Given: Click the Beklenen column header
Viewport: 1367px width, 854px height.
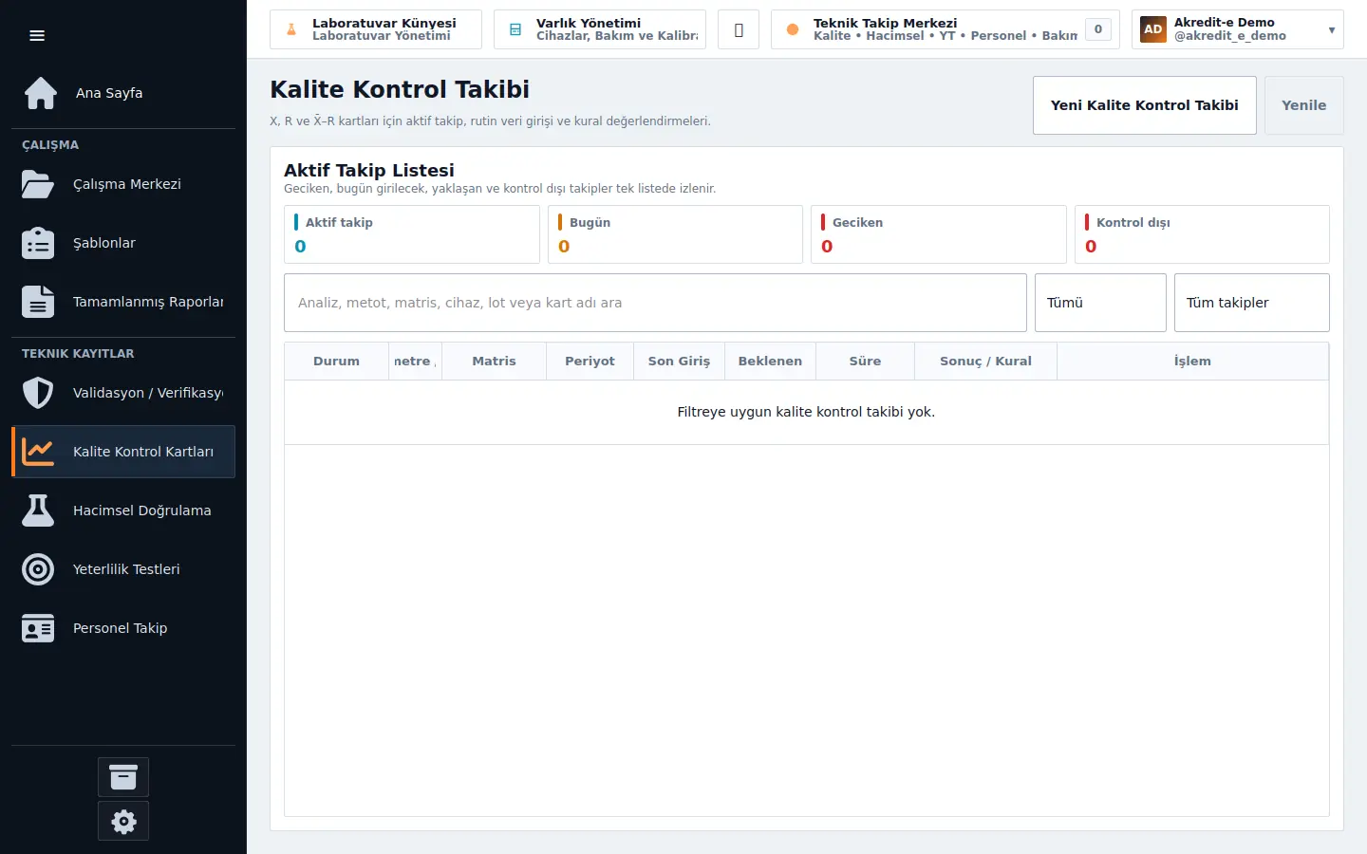Looking at the screenshot, I should [770, 362].
